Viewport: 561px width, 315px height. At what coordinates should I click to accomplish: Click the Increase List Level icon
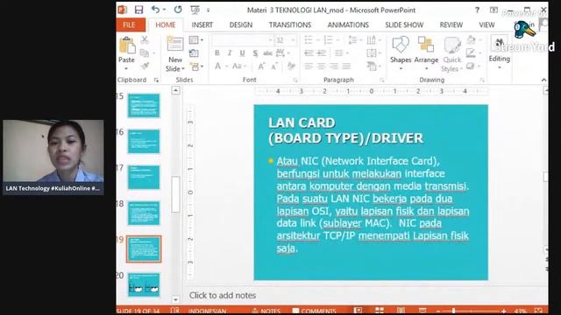(x=322, y=53)
